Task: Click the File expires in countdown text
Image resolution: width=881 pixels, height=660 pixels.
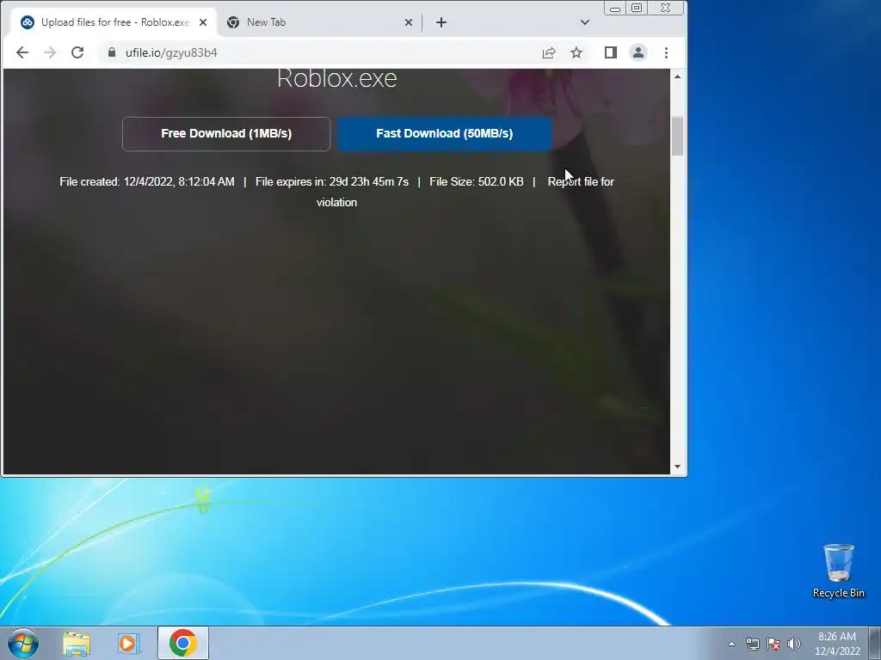Action: [x=332, y=182]
